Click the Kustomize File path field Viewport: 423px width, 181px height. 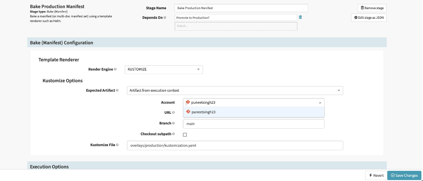coord(235,145)
